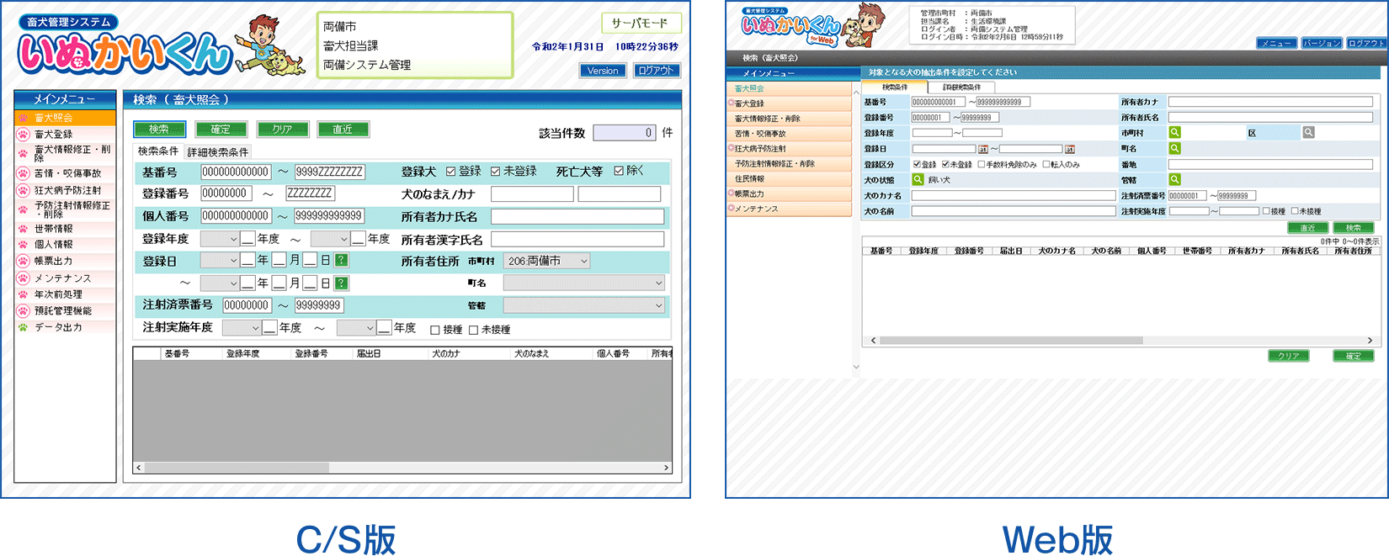
Task: Click paw icon next to 個人情報 in C/S版
Action: click(x=24, y=244)
